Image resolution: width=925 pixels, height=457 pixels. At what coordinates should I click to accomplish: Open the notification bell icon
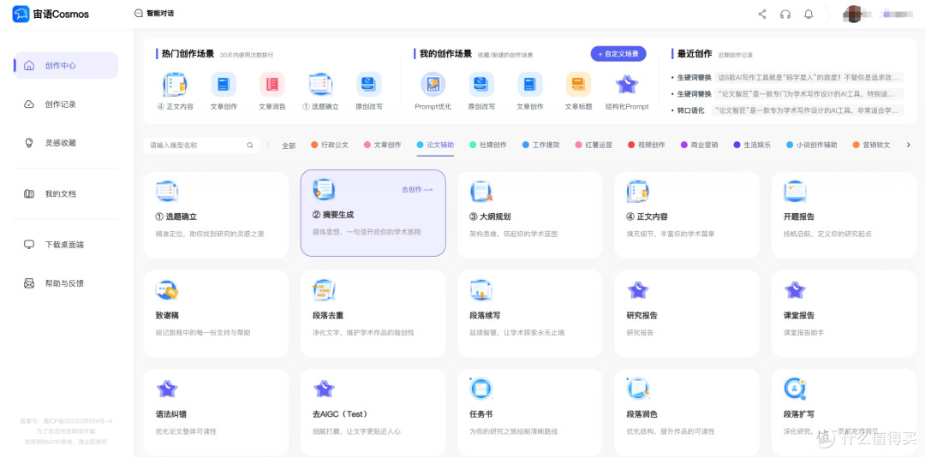[809, 15]
